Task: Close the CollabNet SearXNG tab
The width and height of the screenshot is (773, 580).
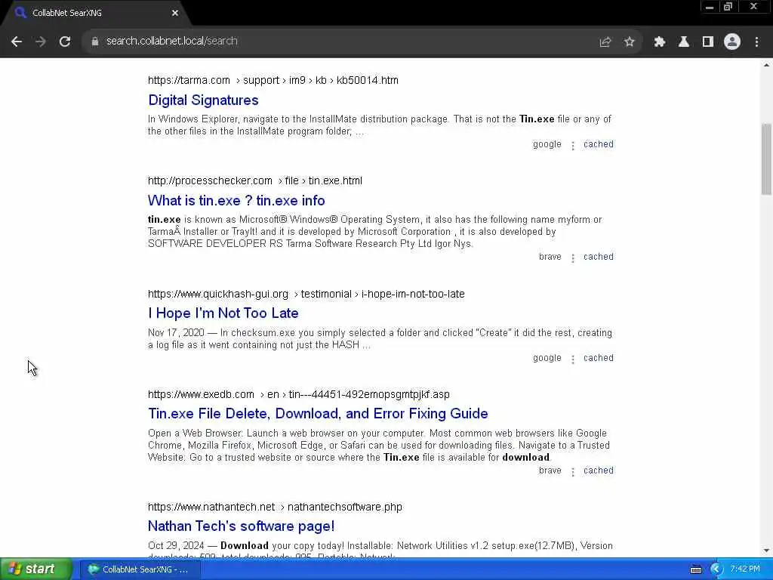Action: point(175,13)
